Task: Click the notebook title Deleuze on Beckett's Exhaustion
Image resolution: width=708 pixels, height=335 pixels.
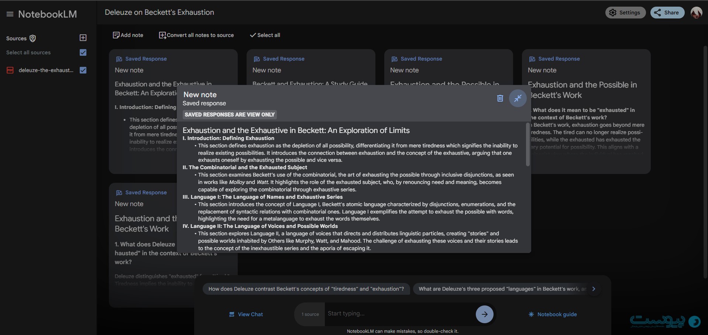Action: click(x=159, y=12)
